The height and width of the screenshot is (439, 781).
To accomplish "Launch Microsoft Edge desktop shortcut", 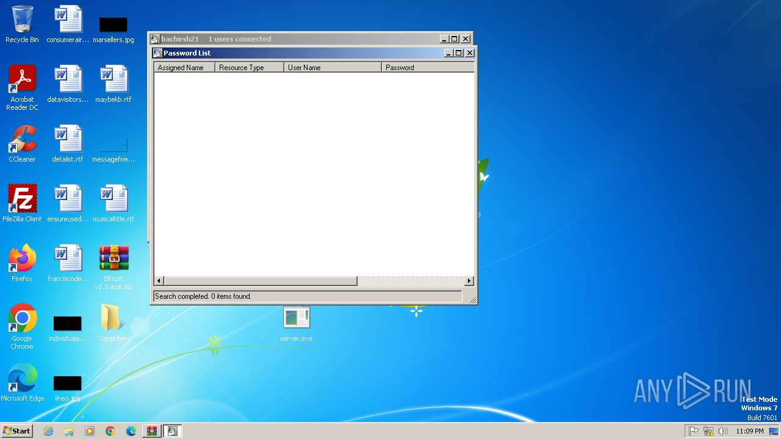I will [22, 383].
